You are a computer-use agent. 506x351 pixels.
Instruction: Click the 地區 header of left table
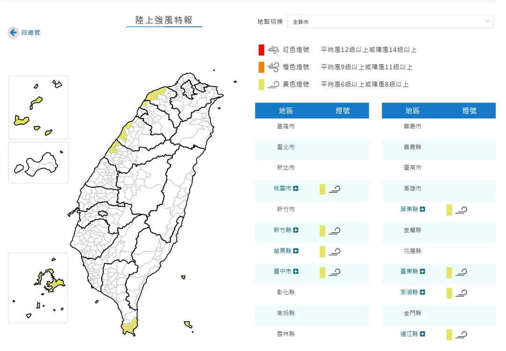(x=286, y=111)
